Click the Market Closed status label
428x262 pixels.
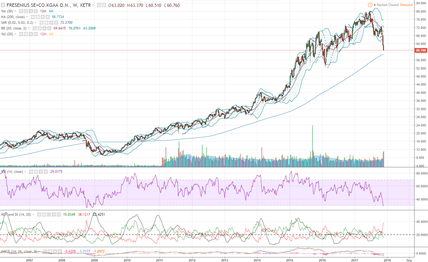coord(388,5)
